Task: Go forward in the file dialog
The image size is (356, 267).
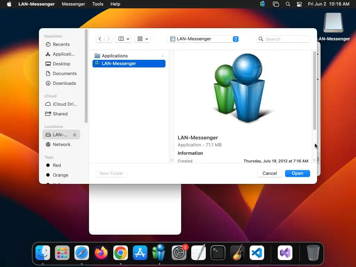Action: (108, 39)
